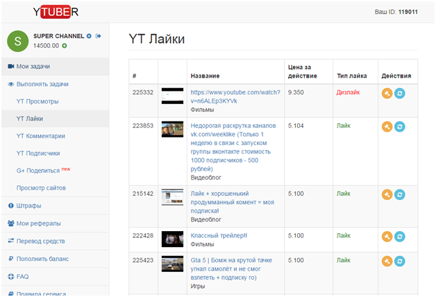The width and height of the screenshot is (436, 297).
Task: Click orange action icon for task 222428
Action: coord(387,237)
